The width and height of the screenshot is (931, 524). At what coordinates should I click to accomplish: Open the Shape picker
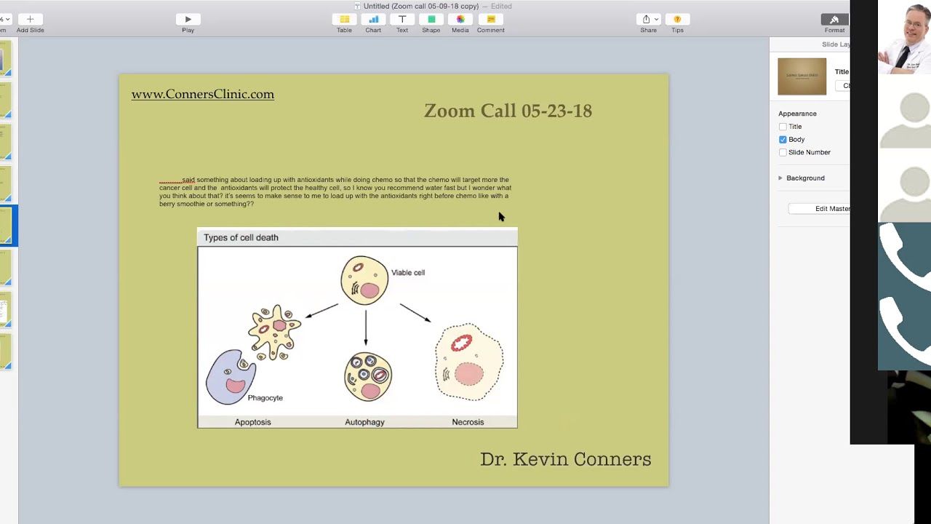pos(431,19)
